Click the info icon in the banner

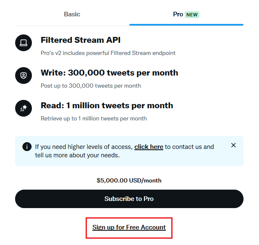(27, 147)
